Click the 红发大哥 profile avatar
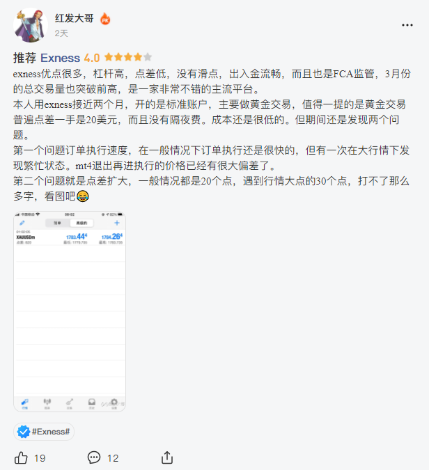This screenshot has height=470, width=429. pos(31,25)
